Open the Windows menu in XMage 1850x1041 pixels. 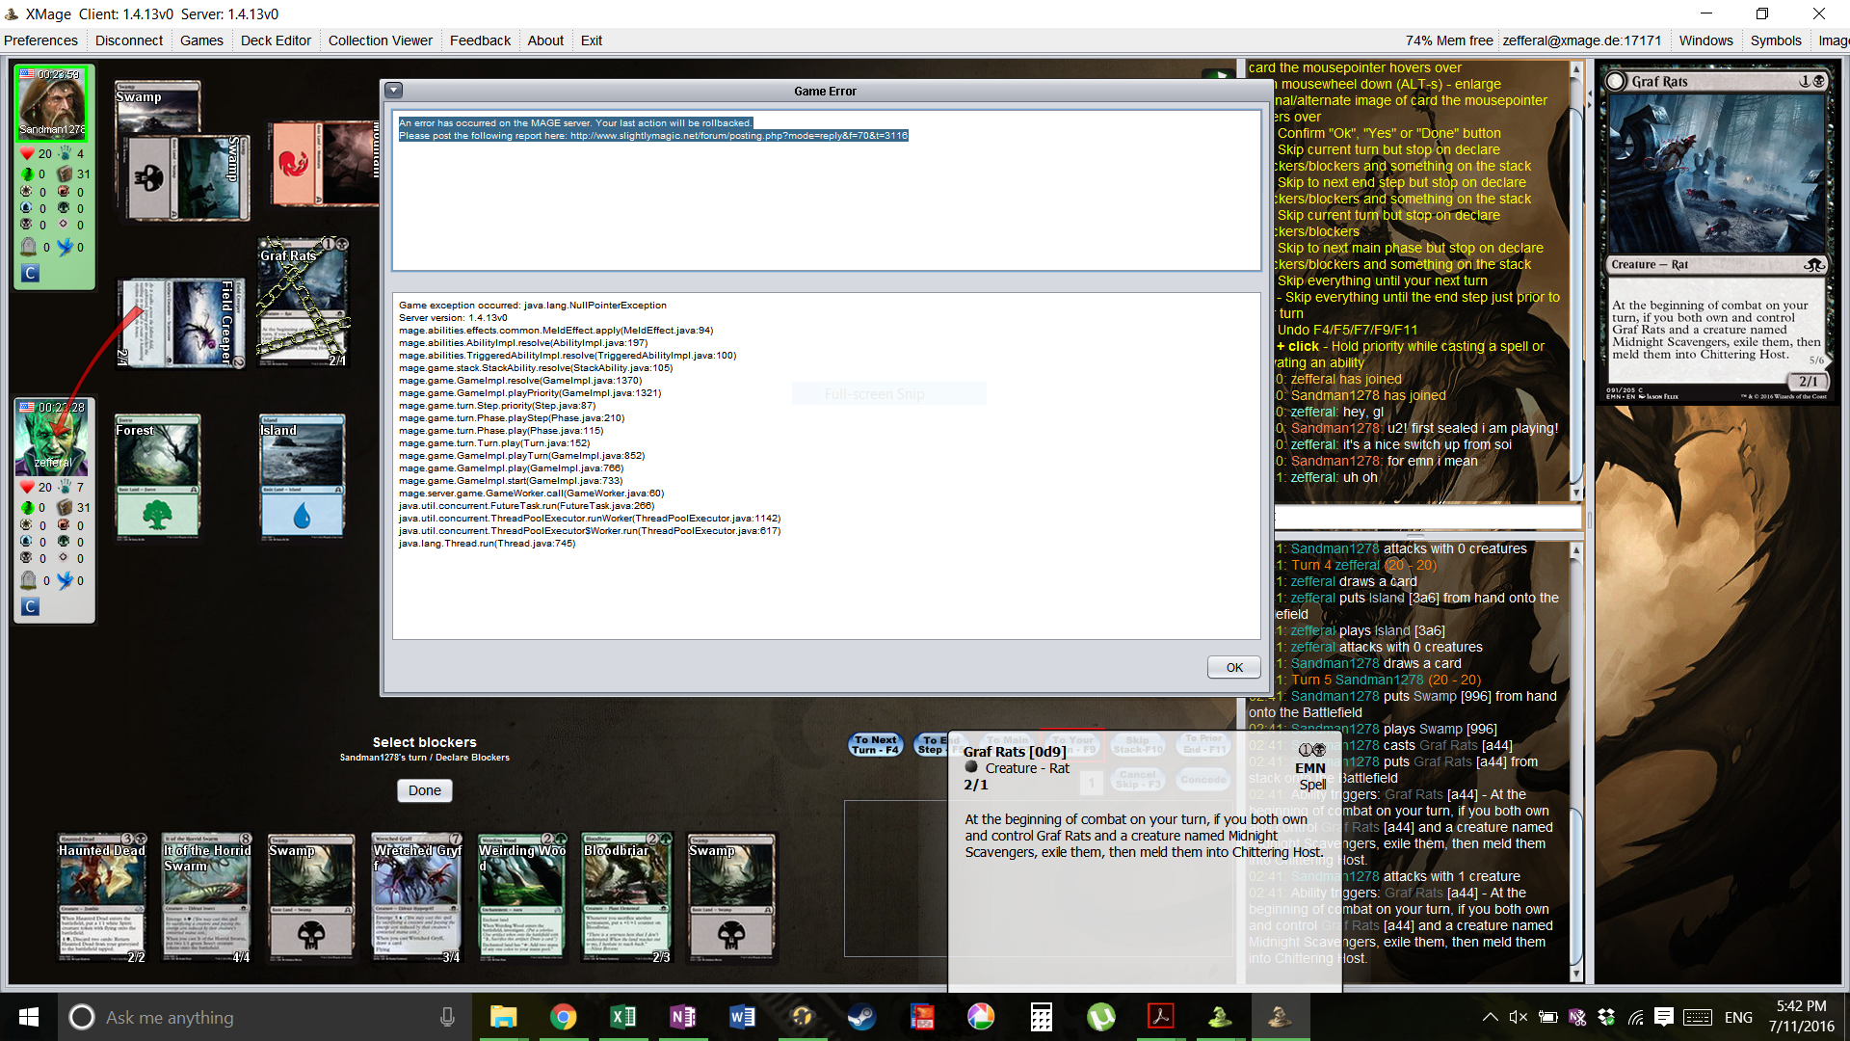point(1705,40)
